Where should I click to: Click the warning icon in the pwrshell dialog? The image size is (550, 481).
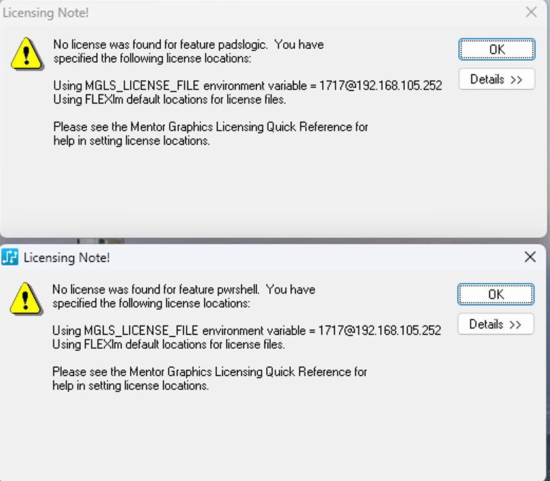point(26,298)
